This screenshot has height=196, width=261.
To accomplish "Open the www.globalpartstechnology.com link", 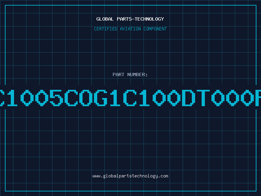I will [x=130, y=176].
